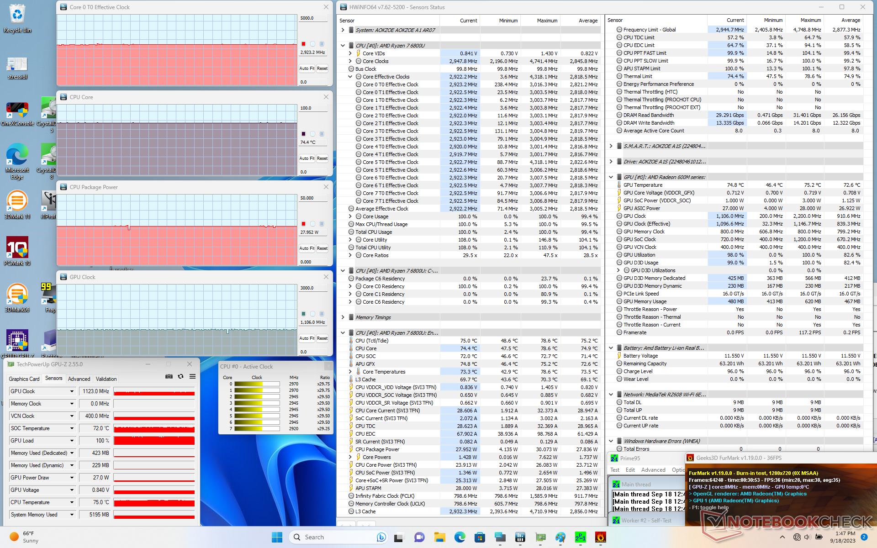Open the Prime95 Edit menu
This screenshot has width=877, height=548.
point(630,470)
